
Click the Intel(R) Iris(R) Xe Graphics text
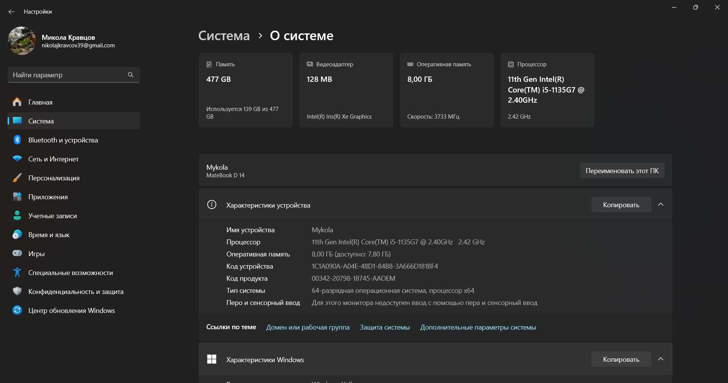pyautogui.click(x=339, y=117)
